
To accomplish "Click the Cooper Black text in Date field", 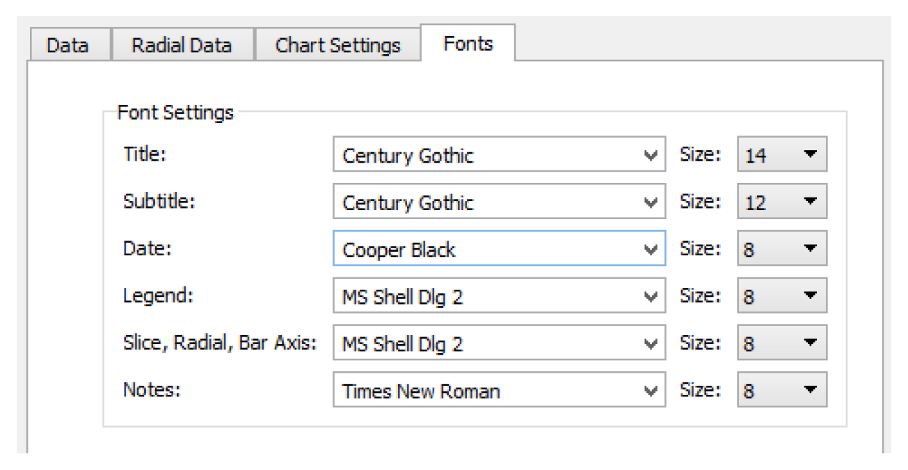I will (x=399, y=250).
